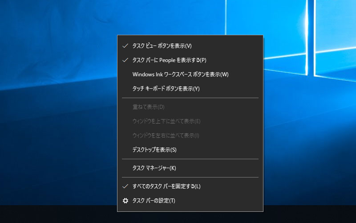This screenshot has width=356, height=223.
Task: Enable タッチ キーボード ボタンを表示(Y)
Action: 190,89
